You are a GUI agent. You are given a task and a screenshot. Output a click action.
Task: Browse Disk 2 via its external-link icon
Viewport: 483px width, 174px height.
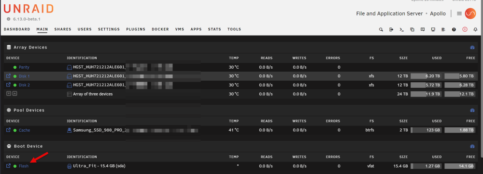(9, 85)
